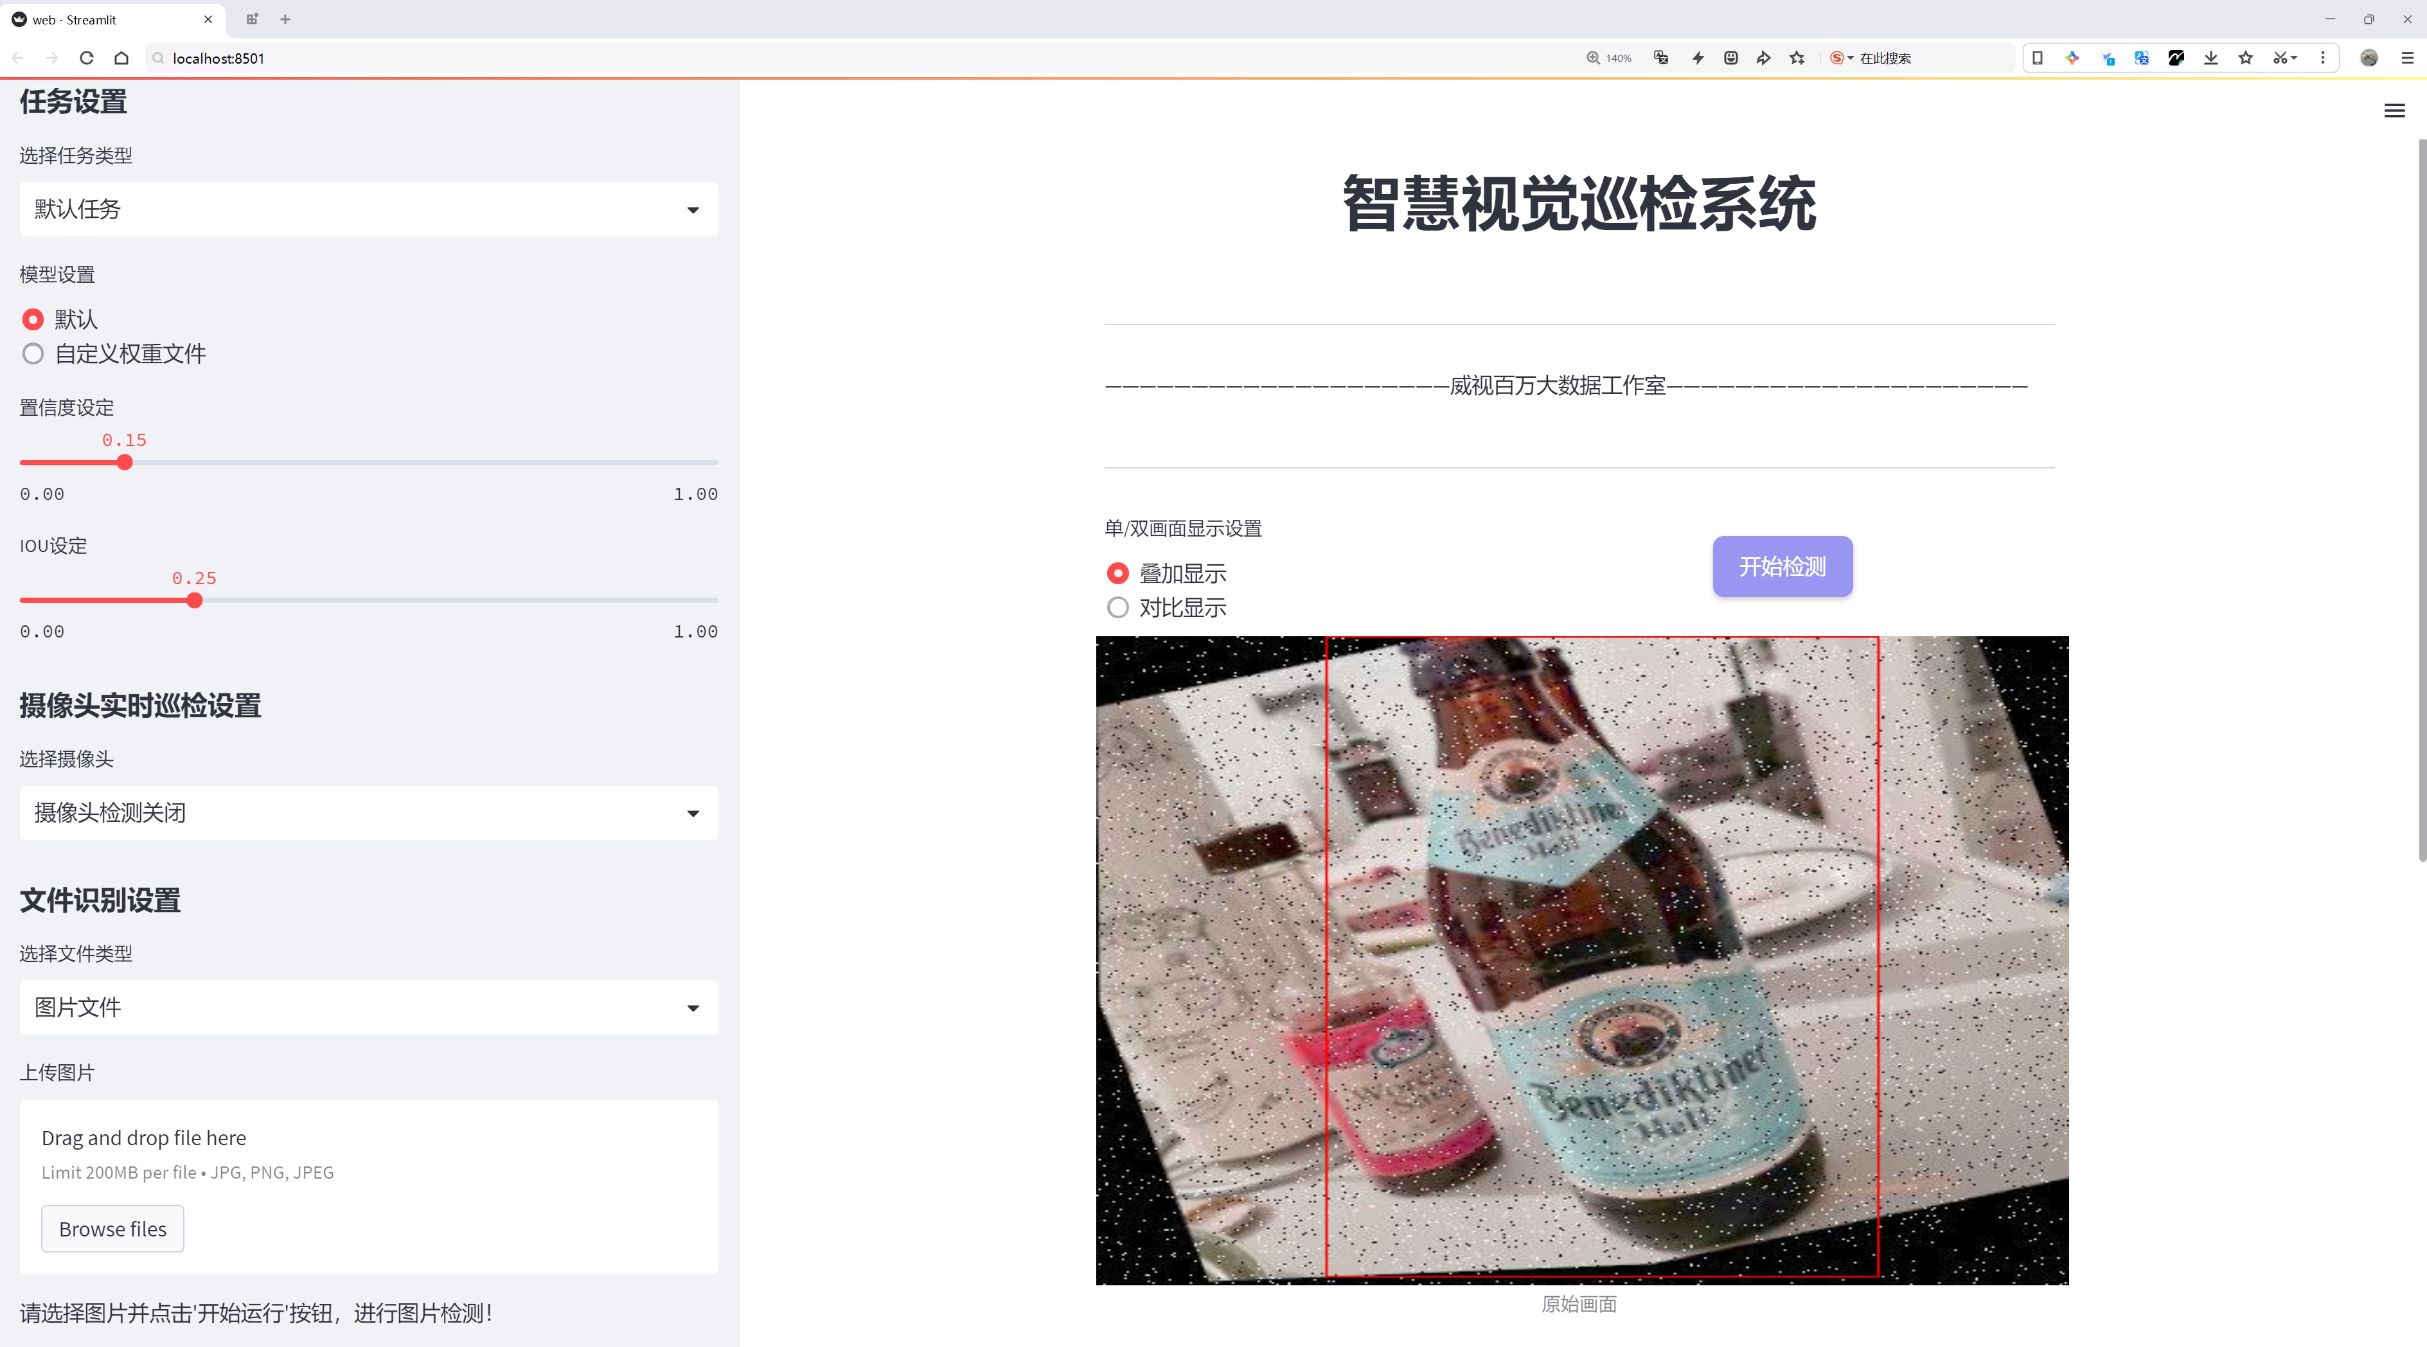
Task: Click the smiley face reader icon
Action: (x=1730, y=58)
